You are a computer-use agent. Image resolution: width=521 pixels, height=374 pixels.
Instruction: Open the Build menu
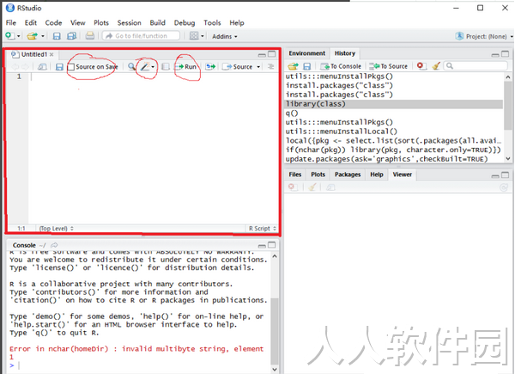[157, 22]
